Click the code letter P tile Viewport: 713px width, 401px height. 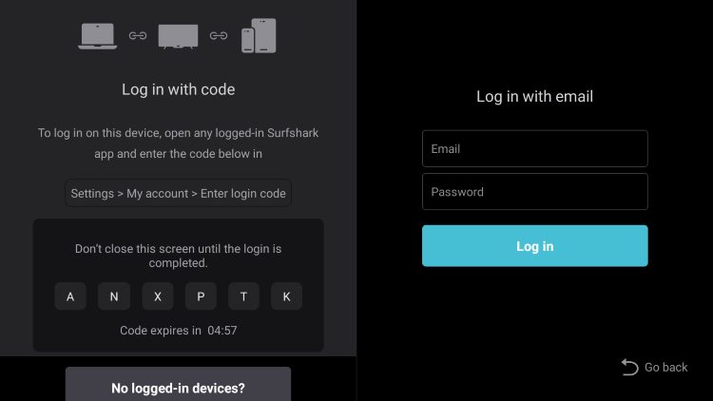click(x=201, y=296)
